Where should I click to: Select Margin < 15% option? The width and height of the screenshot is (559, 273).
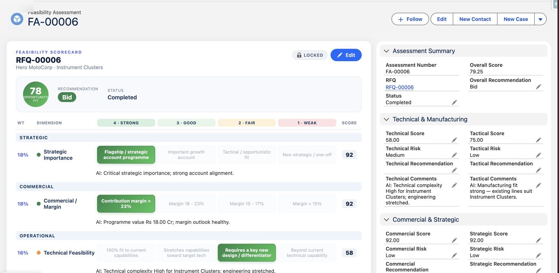pos(307,204)
